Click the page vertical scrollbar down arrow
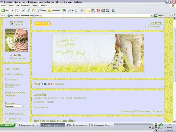 tap(174, 121)
